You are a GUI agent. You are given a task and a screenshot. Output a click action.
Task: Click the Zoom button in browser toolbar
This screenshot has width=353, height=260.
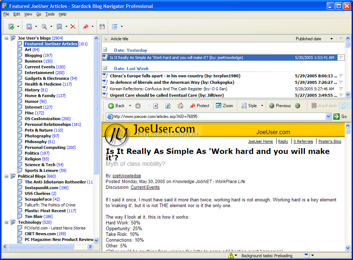pyautogui.click(x=225, y=106)
